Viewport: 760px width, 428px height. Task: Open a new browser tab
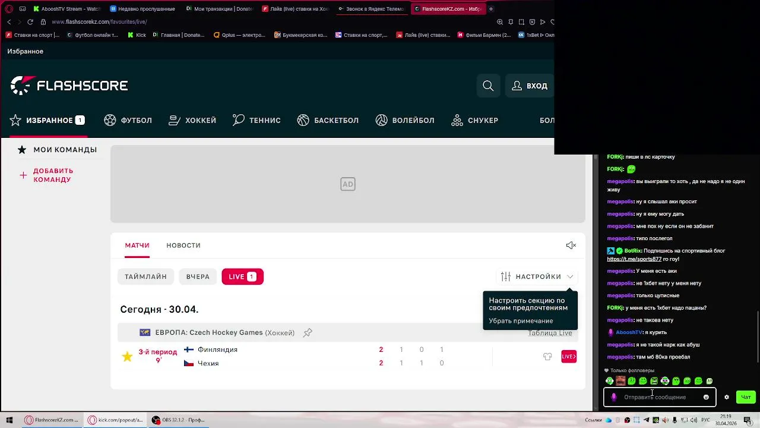pos(491,9)
